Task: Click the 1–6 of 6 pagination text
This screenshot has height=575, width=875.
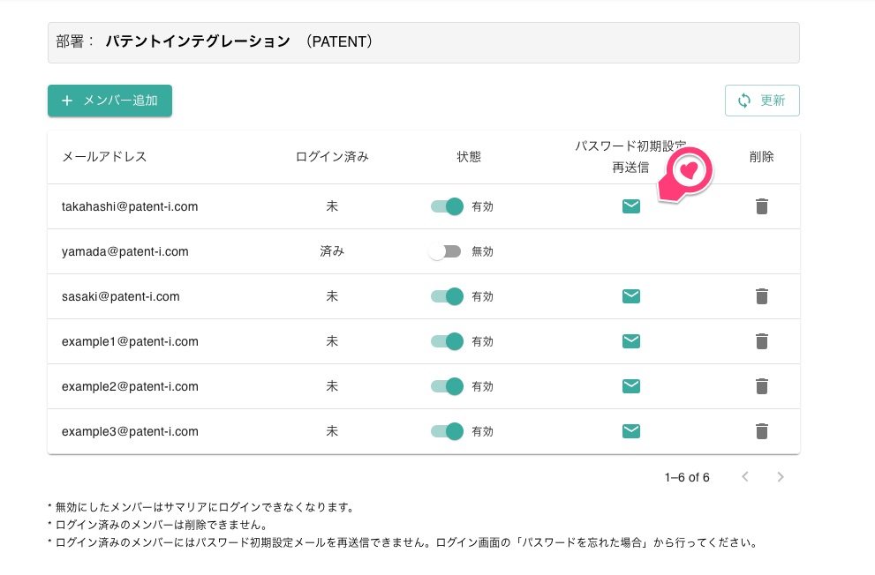Action: pos(687,477)
